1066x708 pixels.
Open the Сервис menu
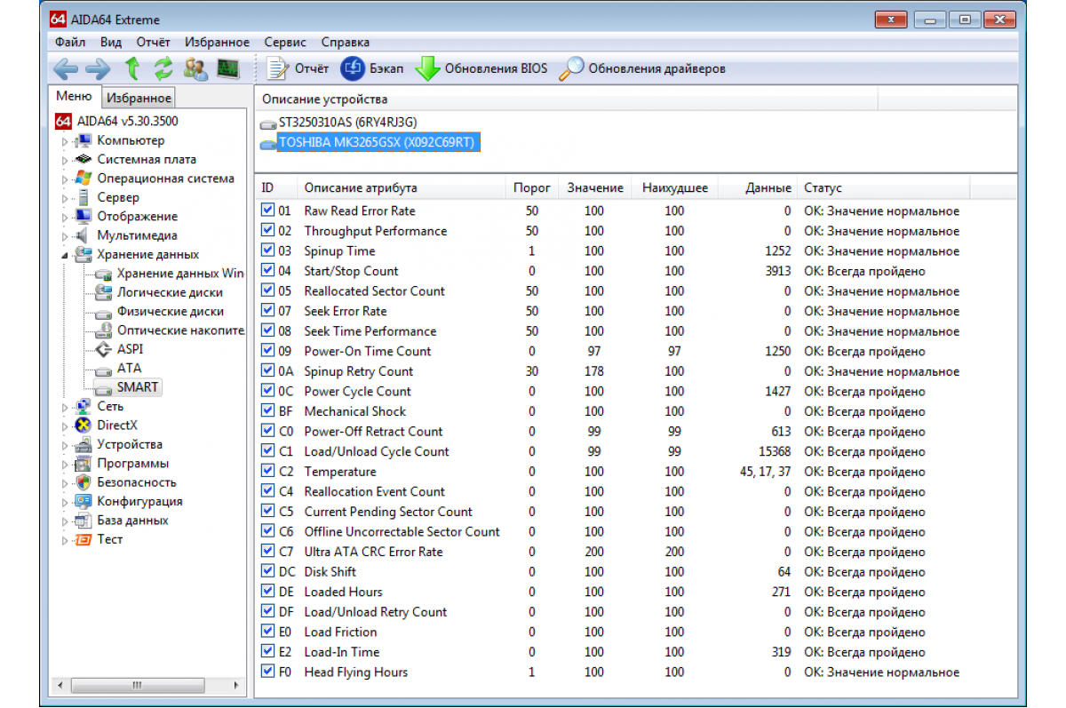285,42
